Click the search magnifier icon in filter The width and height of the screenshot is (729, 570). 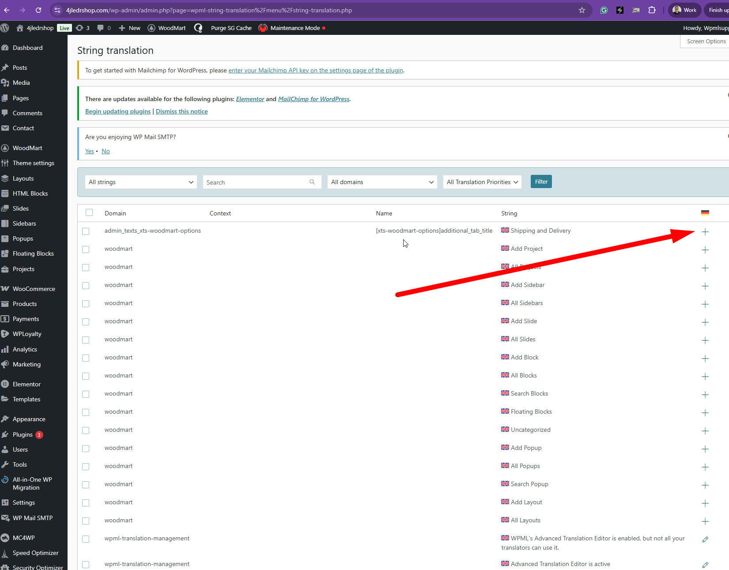[x=312, y=182]
